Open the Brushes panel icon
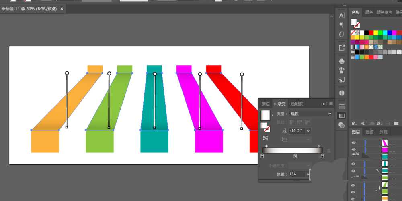 tap(342, 70)
